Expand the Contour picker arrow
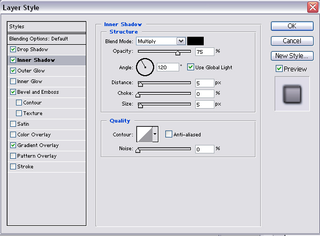The height and width of the screenshot is (236, 320). 155,135
